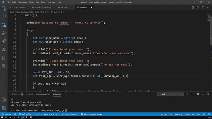Switch to the index.jl tab
Image resolution: width=212 pixels, height=119 pixels.
coord(64,7)
